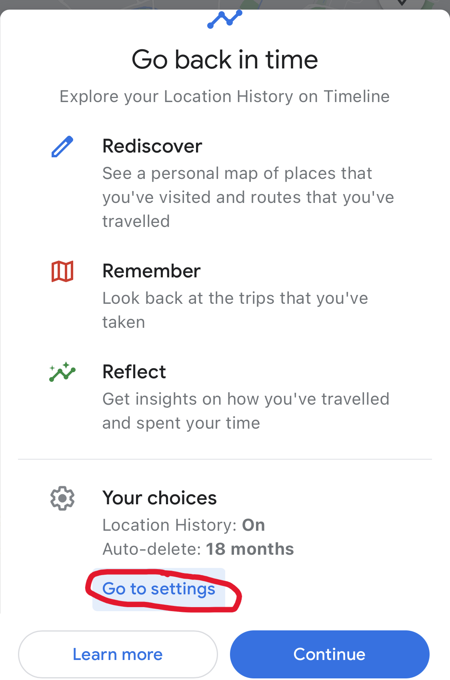
Task: Open Go to settings link
Action: pyautogui.click(x=159, y=589)
